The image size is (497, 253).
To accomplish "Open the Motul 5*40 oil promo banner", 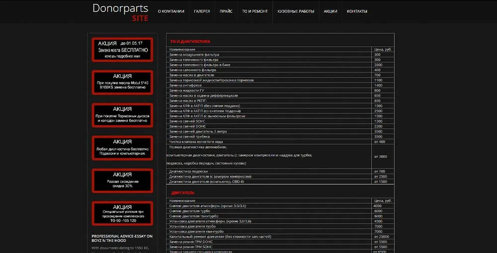I will point(122,82).
